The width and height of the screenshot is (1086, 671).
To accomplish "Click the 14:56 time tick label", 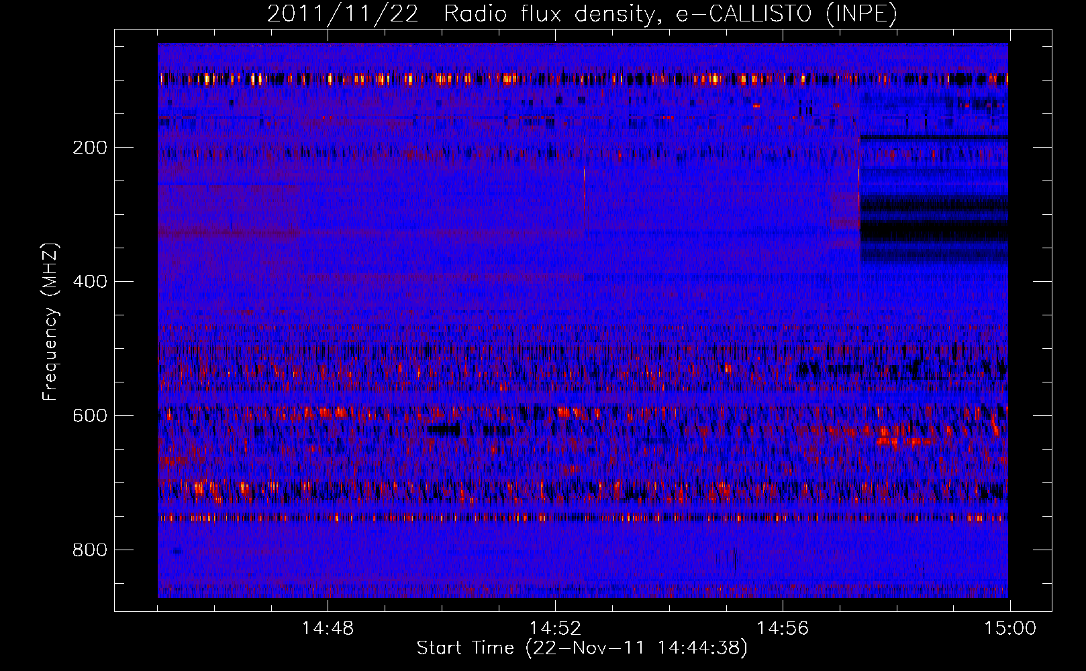I will click(783, 629).
